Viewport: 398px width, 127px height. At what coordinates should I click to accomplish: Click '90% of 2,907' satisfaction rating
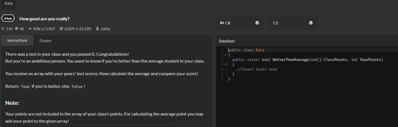[44, 29]
